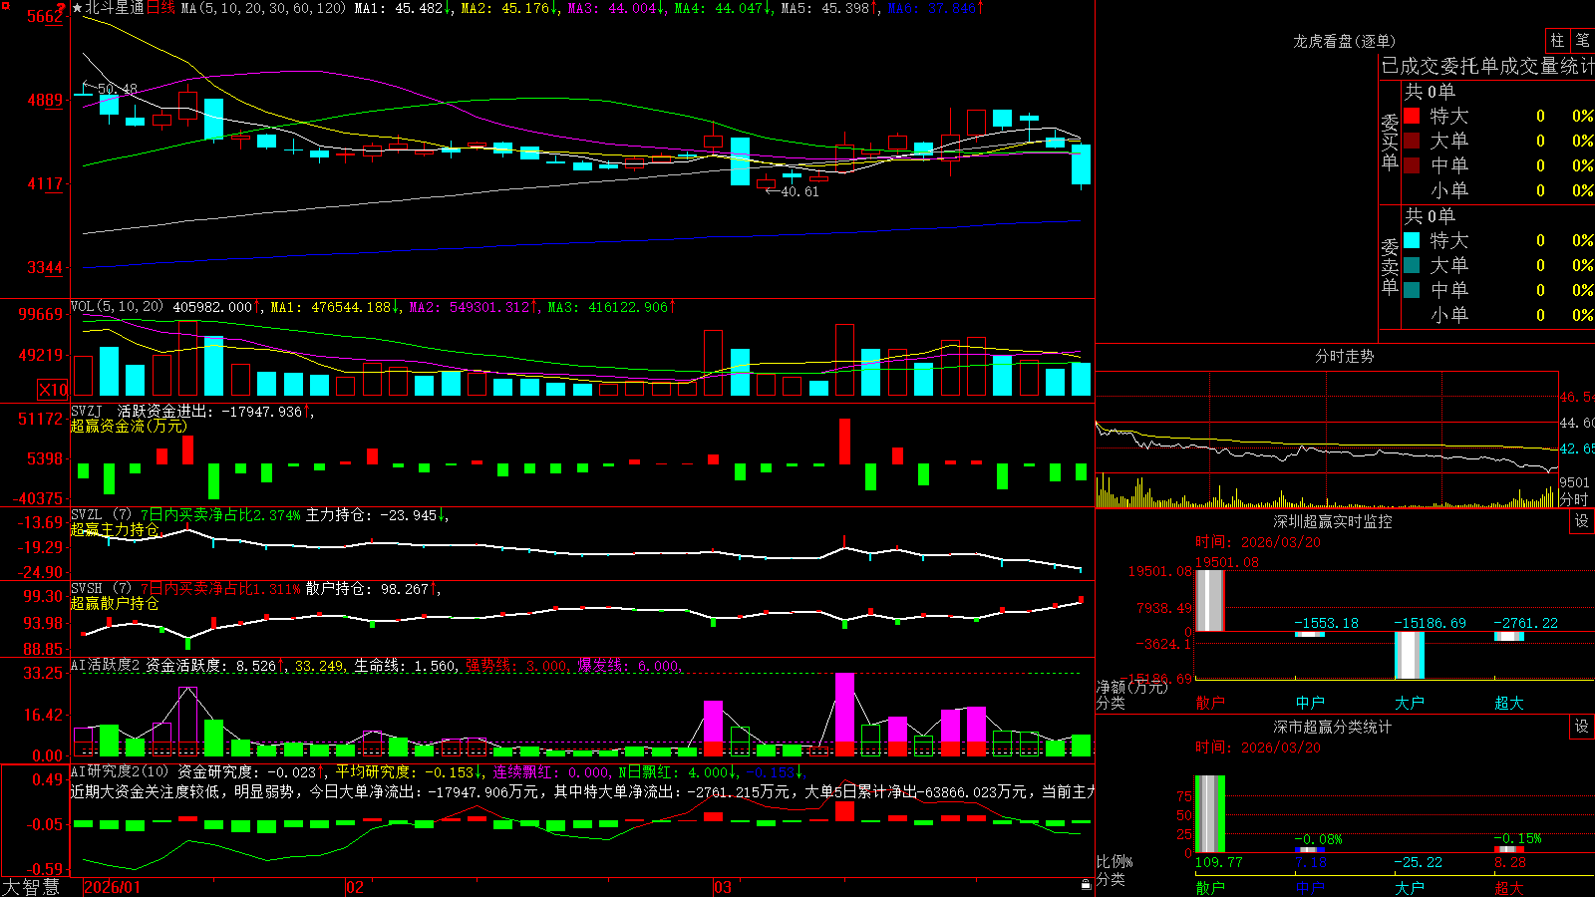Click the VOL(5,10,20) indicator label
The height and width of the screenshot is (897, 1595).
(x=117, y=307)
